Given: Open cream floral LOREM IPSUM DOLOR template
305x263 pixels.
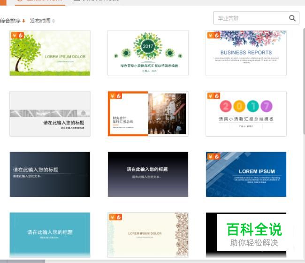Looking at the screenshot, I should point(148,235).
